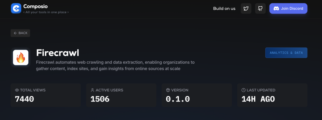Click the Composio brand name text
This screenshot has height=120, width=322.
36,6
